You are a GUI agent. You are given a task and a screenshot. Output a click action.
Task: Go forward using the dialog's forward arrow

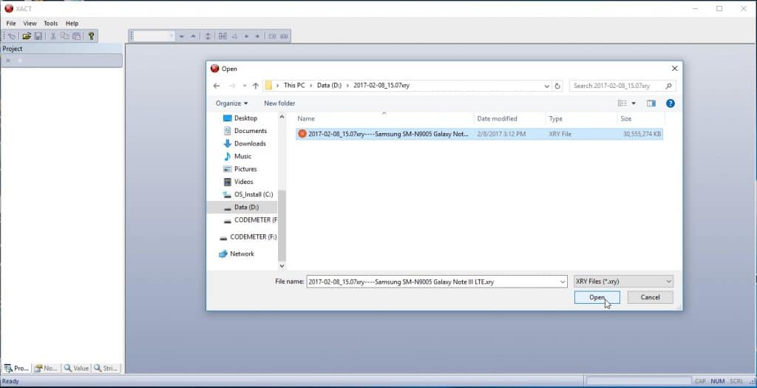click(x=232, y=86)
